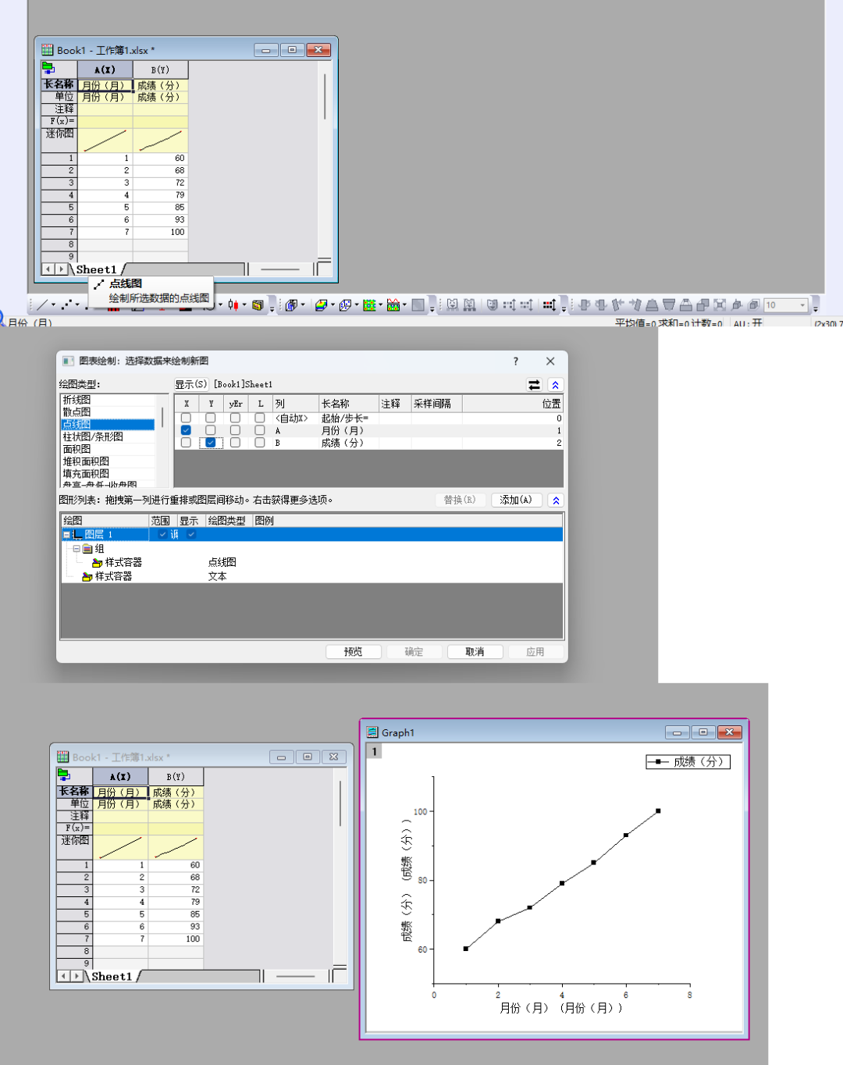Toggle layer 1 show checkbox
Screen dimensions: 843x1065
(x=191, y=534)
